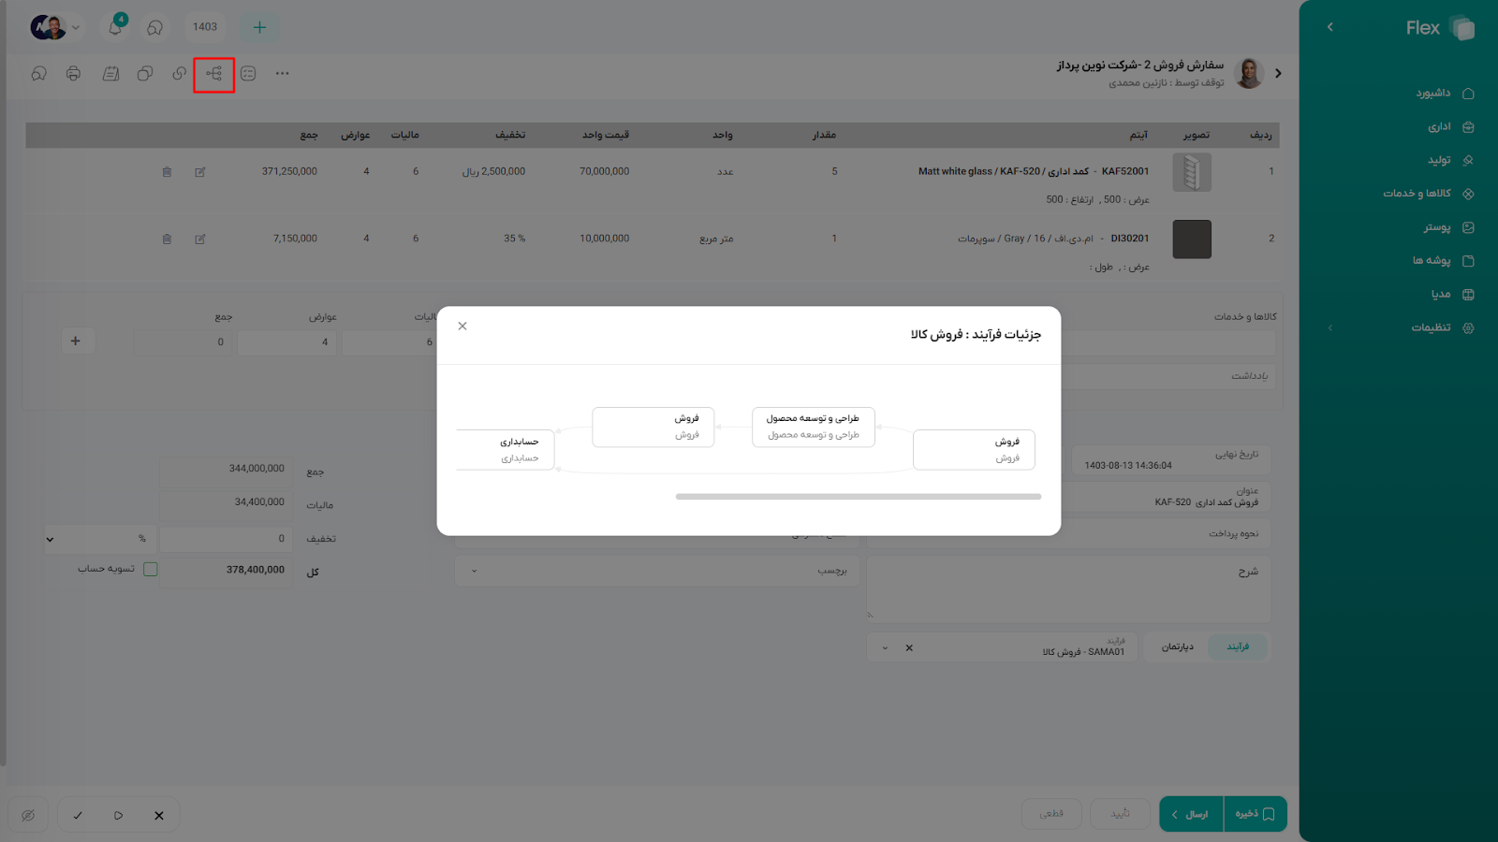Open the notepad icon in document toolbar
Image resolution: width=1498 pixels, height=842 pixels.
[x=110, y=73]
